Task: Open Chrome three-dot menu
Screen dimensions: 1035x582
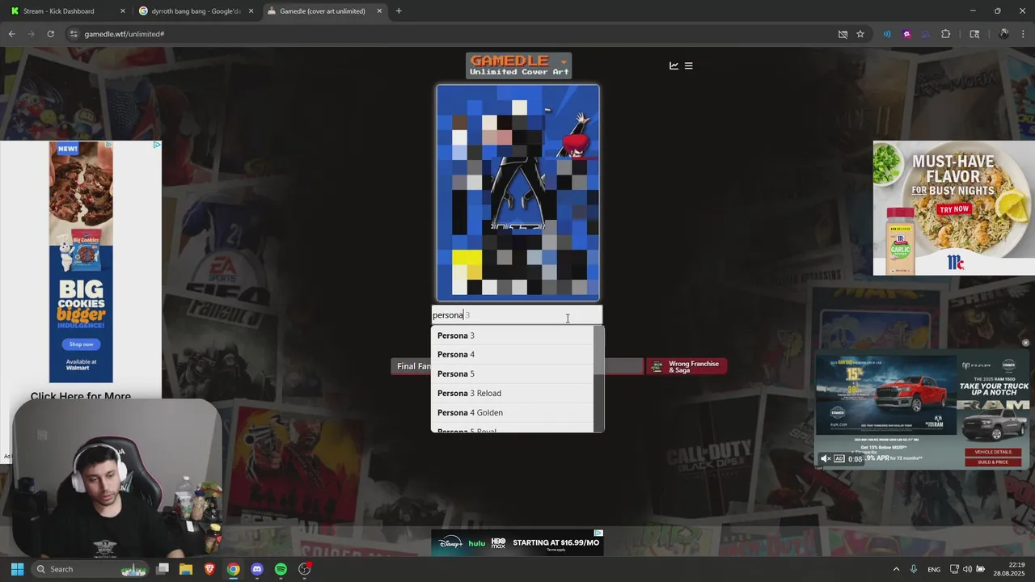Action: tap(1023, 34)
